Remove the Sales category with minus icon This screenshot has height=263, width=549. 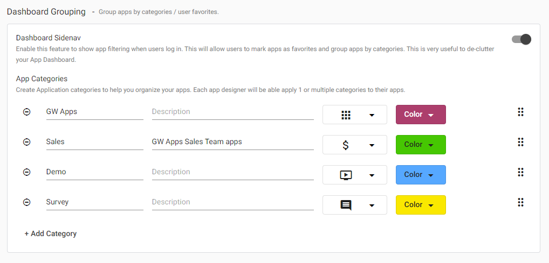[x=26, y=142]
